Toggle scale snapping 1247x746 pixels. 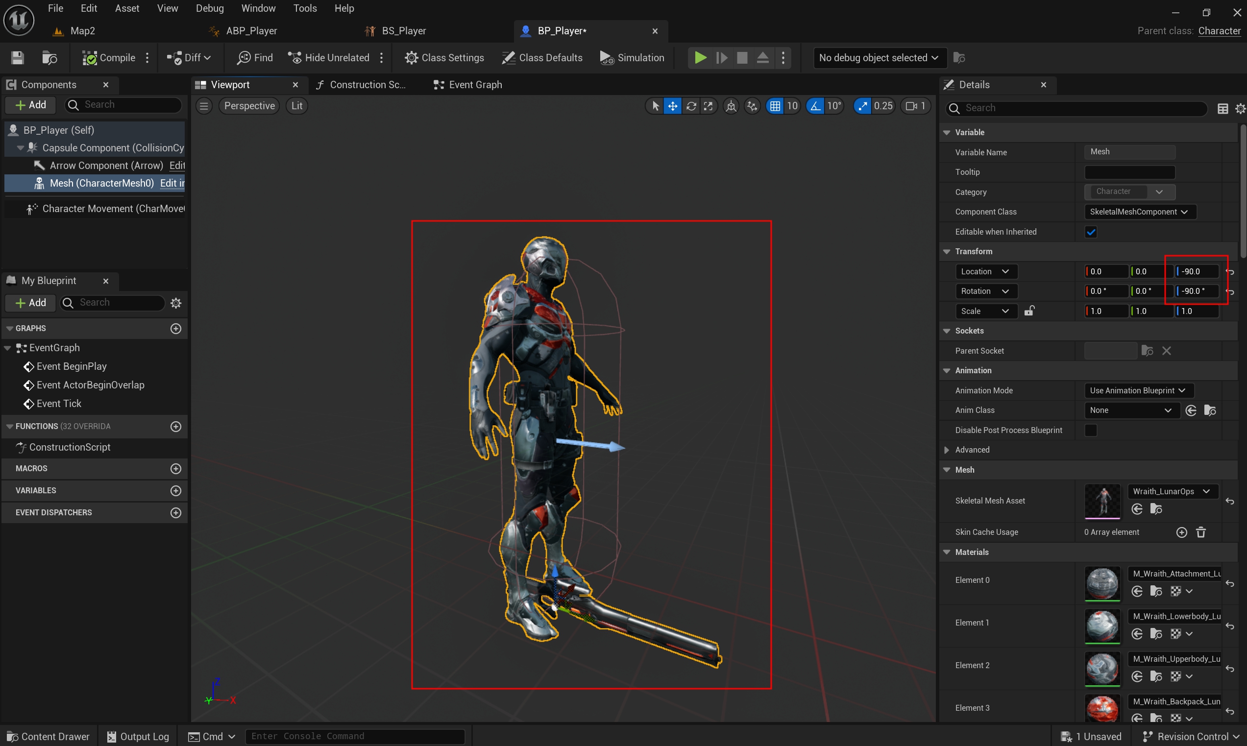(x=862, y=106)
